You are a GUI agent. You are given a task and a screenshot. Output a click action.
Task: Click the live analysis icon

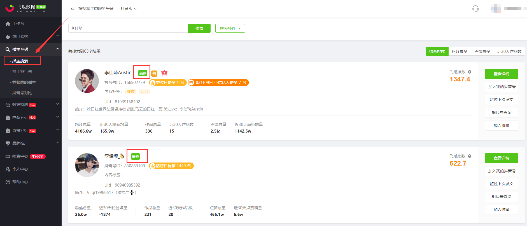click(8, 131)
